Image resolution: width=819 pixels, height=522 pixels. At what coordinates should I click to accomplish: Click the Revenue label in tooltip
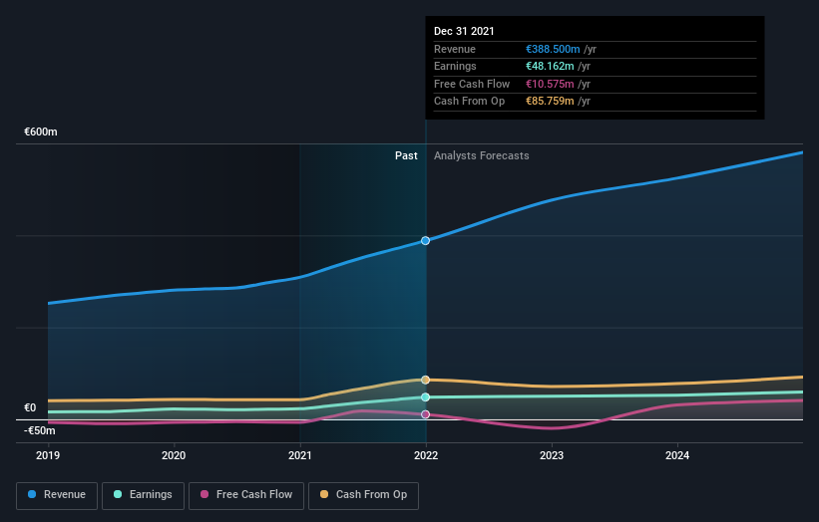[x=455, y=49]
